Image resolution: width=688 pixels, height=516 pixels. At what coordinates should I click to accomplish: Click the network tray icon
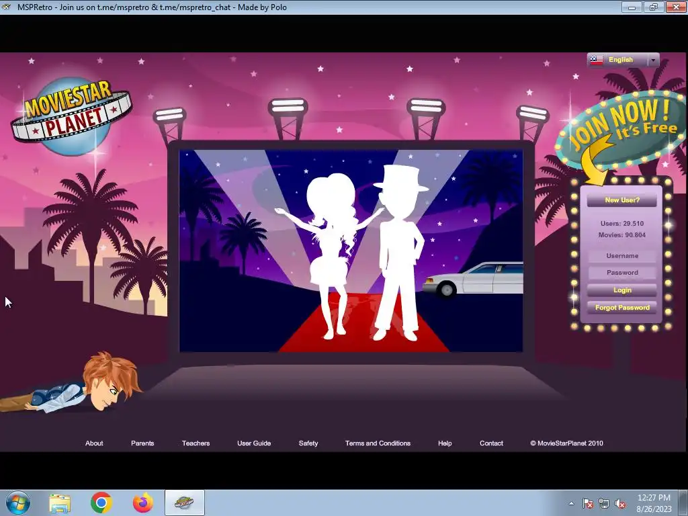point(604,503)
